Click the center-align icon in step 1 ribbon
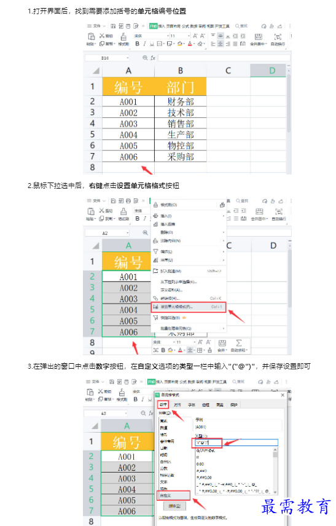This screenshot has width=336, height=526. click(221, 44)
